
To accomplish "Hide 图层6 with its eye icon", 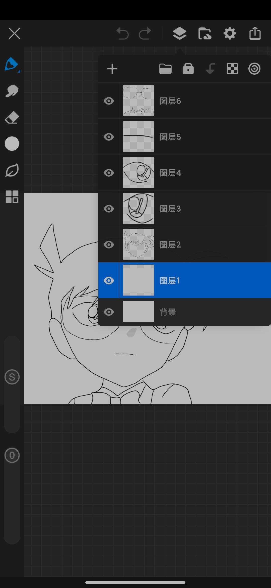I will click(109, 101).
